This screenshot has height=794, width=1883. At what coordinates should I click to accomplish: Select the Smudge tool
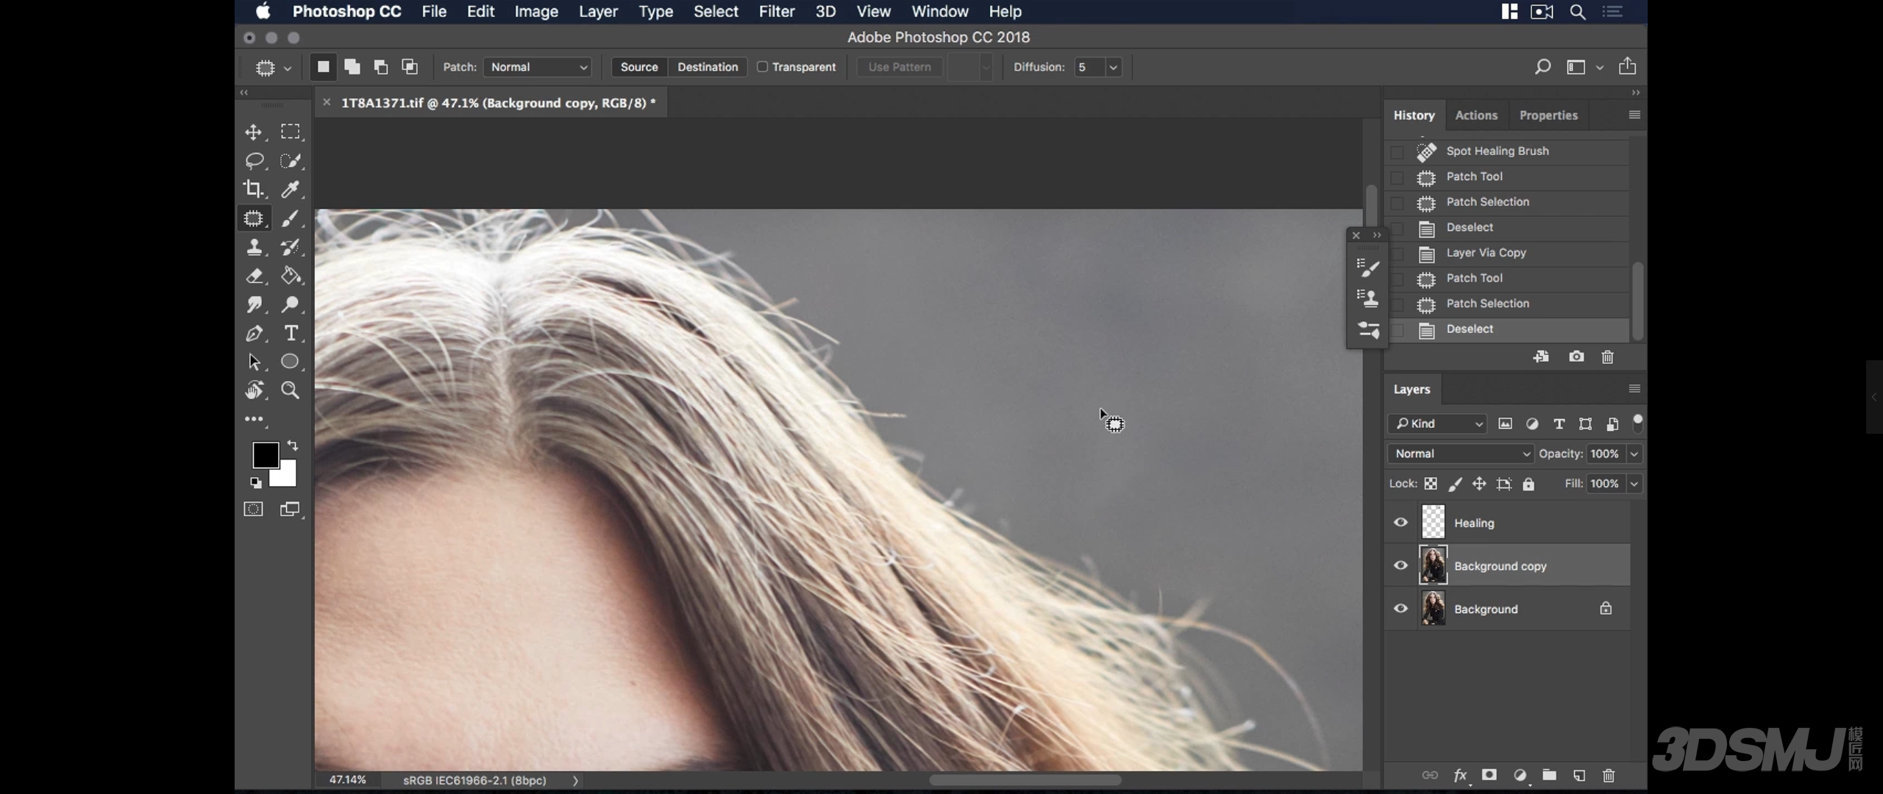tap(254, 304)
